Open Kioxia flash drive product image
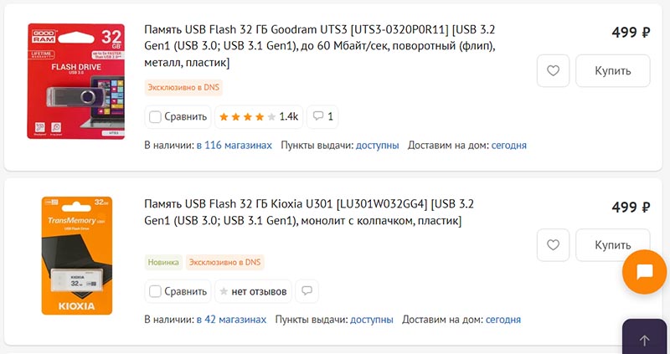 pyautogui.click(x=76, y=255)
